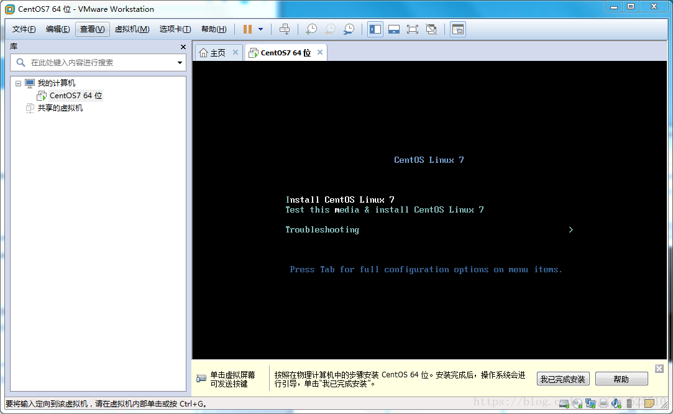Take a snapshot of this virtual machine
Screen dimensions: 673x414
[311, 29]
